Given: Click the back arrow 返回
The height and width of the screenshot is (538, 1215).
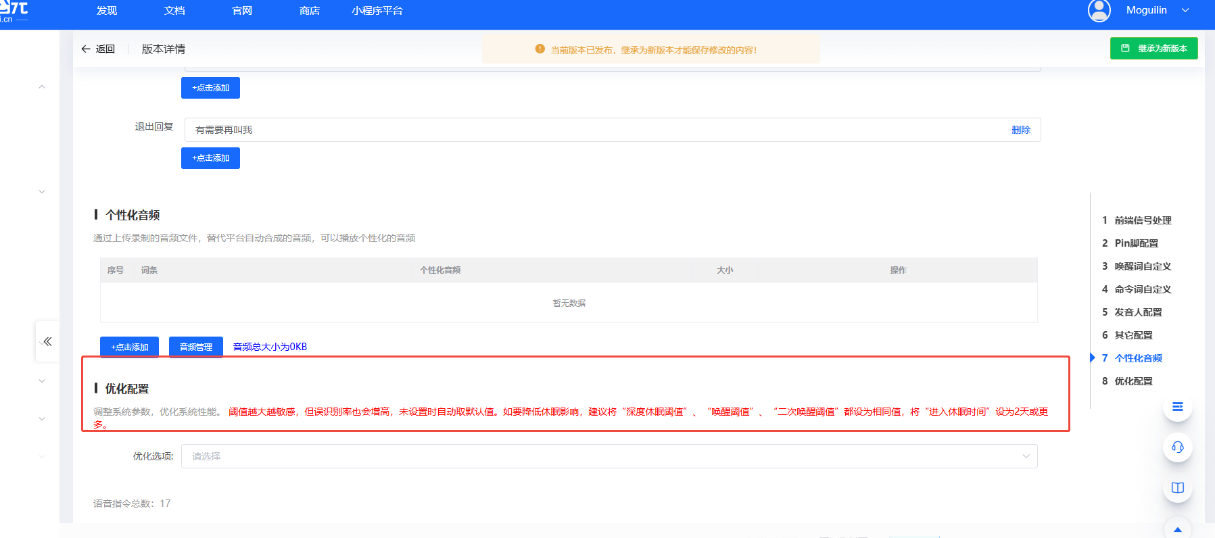Looking at the screenshot, I should coord(98,49).
